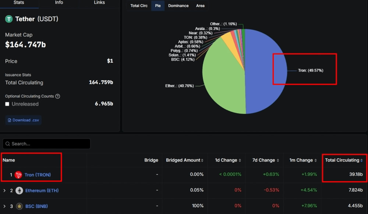Click the $164.747b market cap value
Screen dimensions: 368x214
point(25,44)
